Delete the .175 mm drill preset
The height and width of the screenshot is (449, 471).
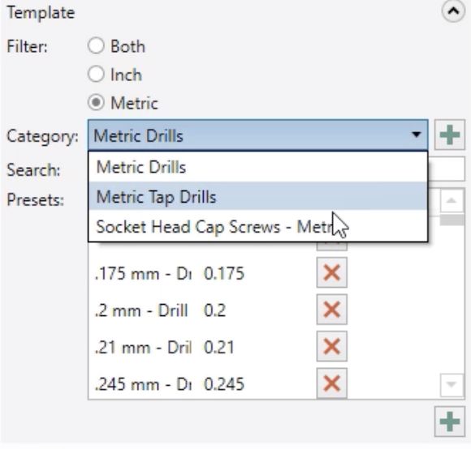[x=331, y=272]
